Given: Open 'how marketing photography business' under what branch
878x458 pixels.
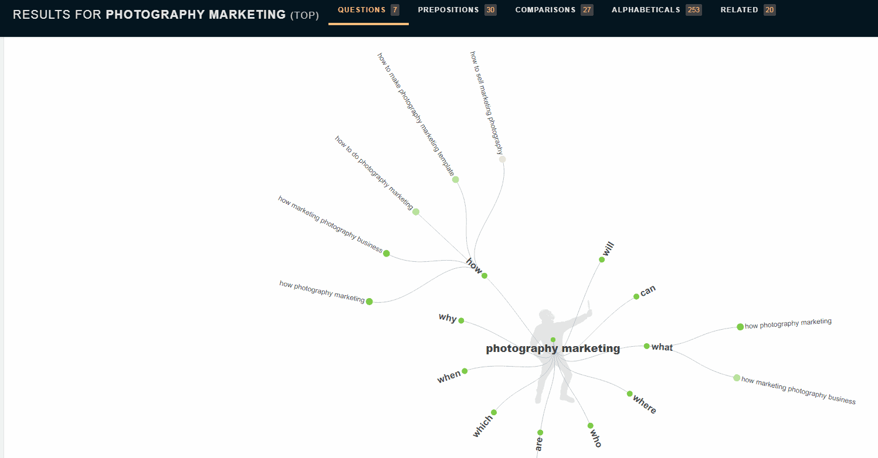Looking at the screenshot, I should (735, 377).
